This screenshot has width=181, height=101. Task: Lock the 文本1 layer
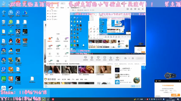point(50,14)
